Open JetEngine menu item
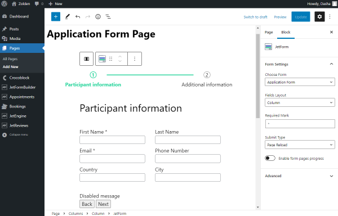 click(22, 116)
